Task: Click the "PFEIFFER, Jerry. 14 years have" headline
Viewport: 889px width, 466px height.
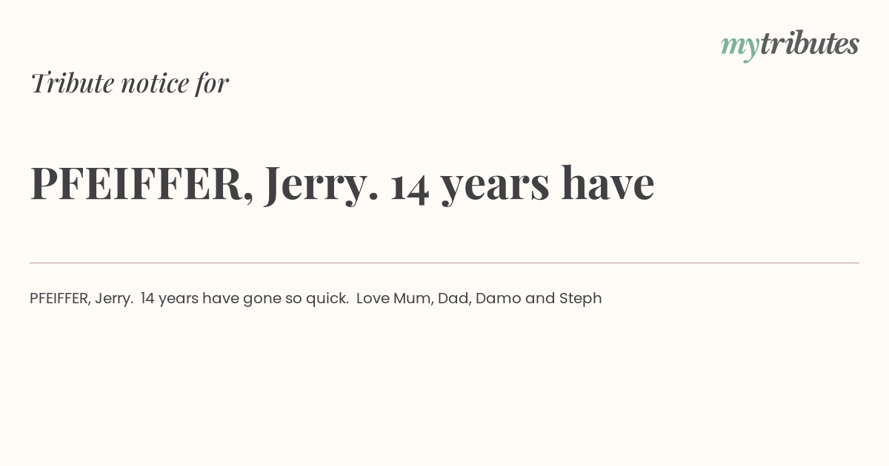Action: point(342,183)
